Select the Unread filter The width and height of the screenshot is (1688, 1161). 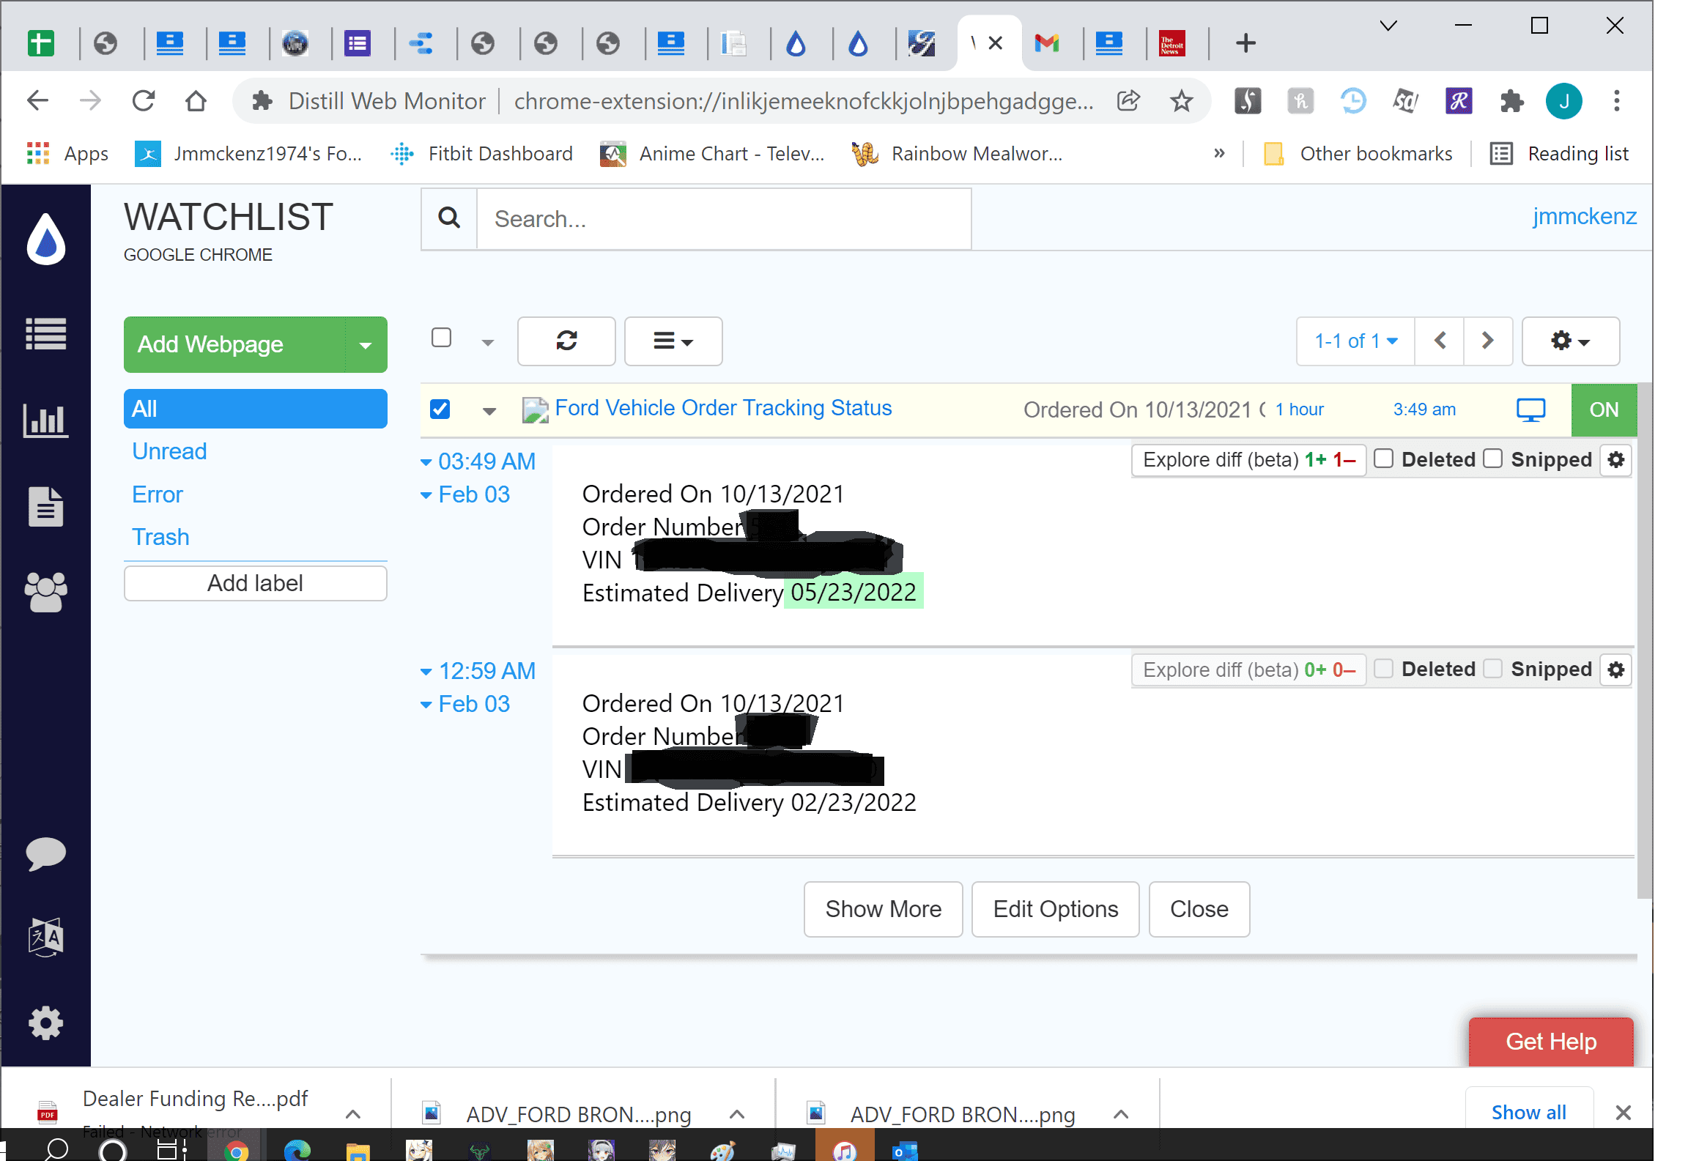(x=169, y=451)
